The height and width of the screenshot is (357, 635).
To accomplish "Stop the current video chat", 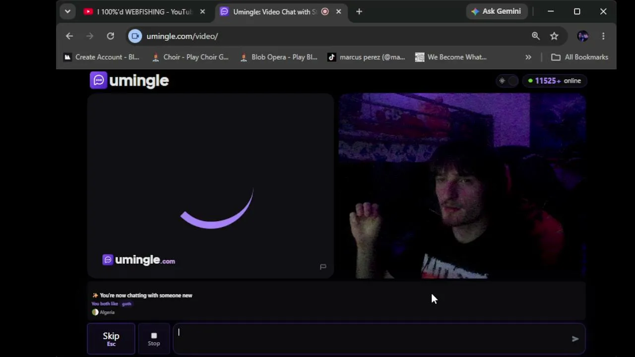I will point(154,339).
